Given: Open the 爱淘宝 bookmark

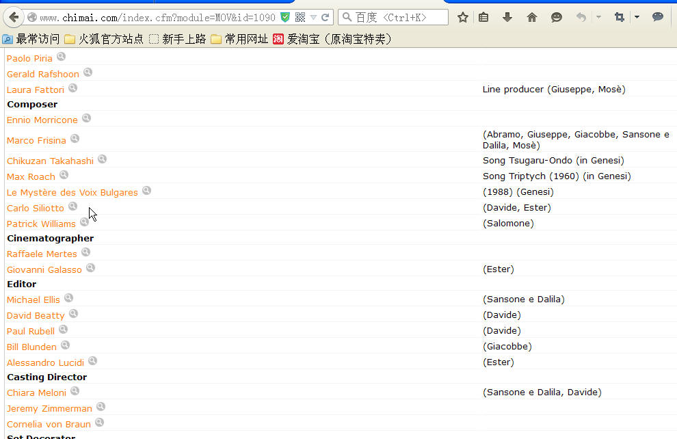Looking at the screenshot, I should [x=332, y=39].
